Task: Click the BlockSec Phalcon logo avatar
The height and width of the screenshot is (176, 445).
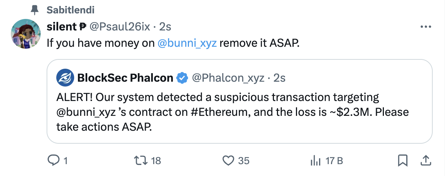Action: tap(65, 78)
